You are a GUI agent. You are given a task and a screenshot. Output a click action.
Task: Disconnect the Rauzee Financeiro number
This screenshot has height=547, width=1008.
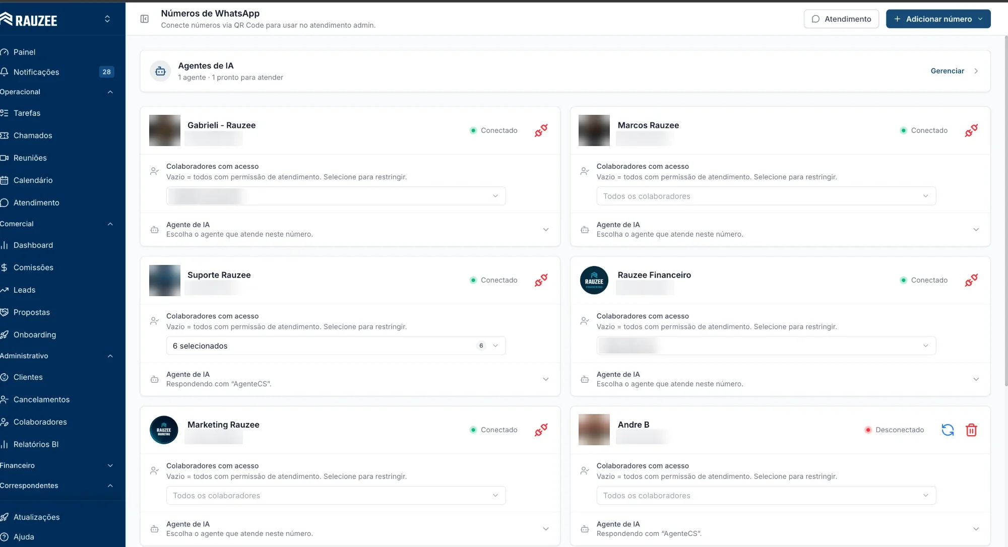[x=971, y=280]
